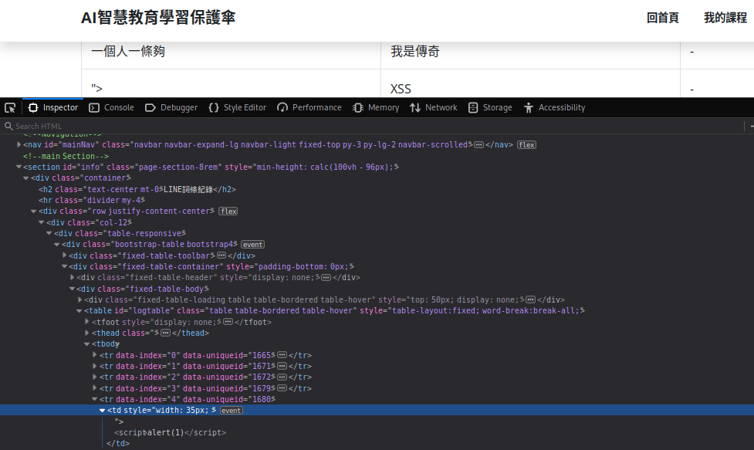The width and height of the screenshot is (754, 450).
Task: Collapse the fixed-table-container div node
Action: (64, 266)
